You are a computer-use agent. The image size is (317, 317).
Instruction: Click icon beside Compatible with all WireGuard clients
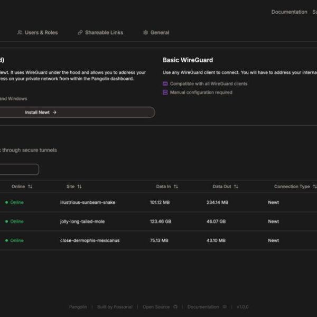[165, 83]
